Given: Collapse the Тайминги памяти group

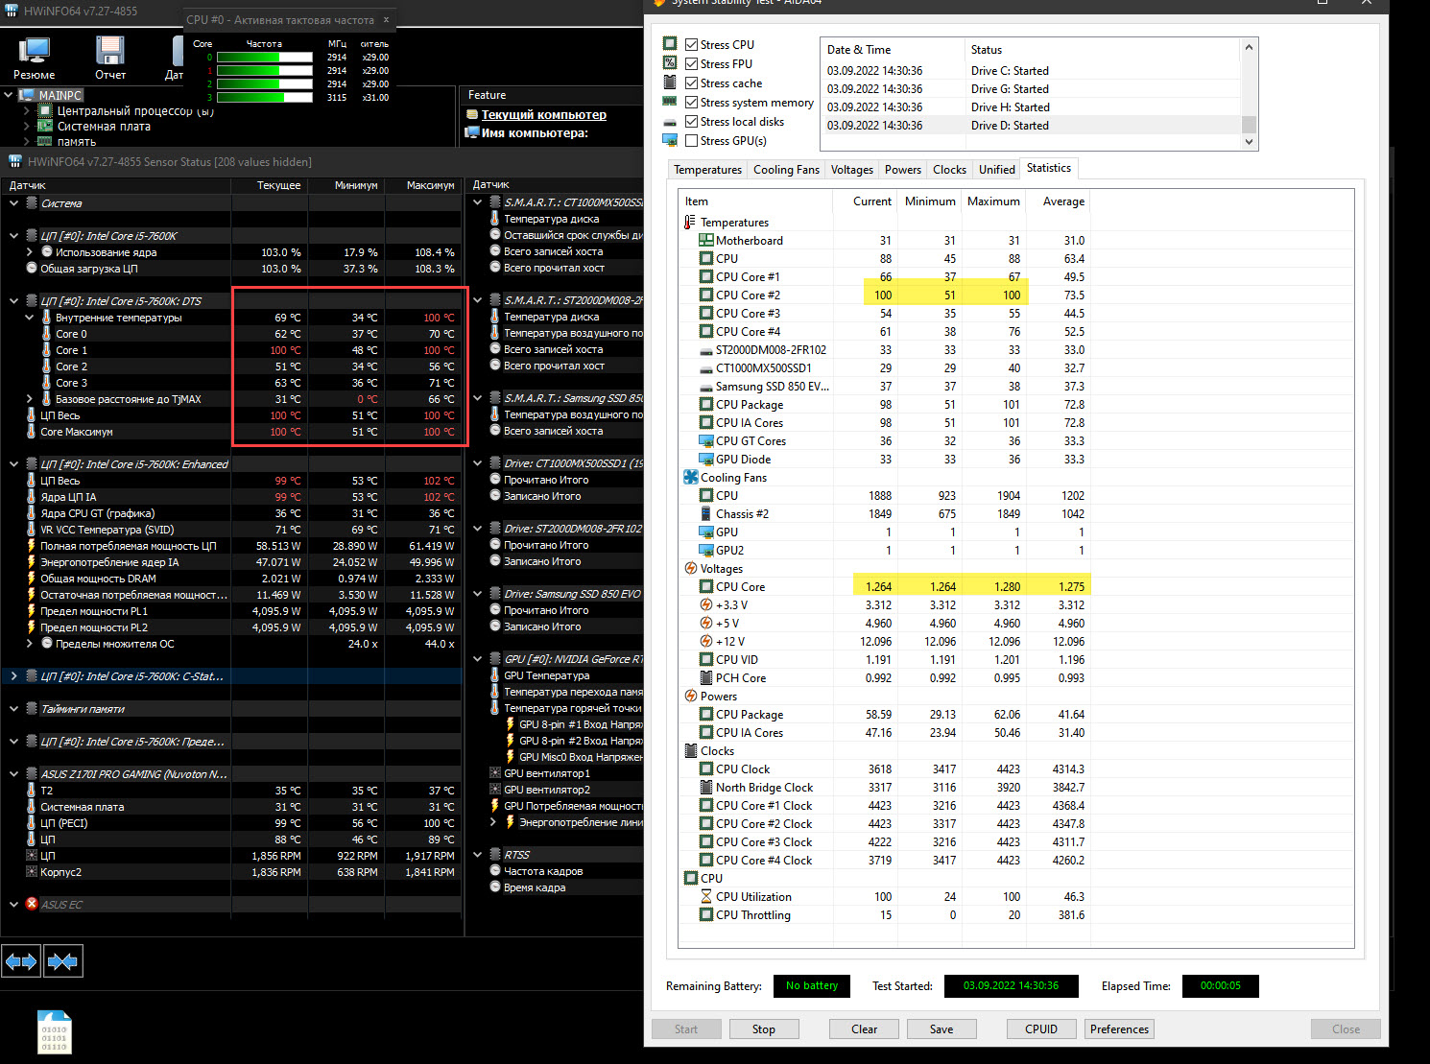Looking at the screenshot, I should 13,709.
